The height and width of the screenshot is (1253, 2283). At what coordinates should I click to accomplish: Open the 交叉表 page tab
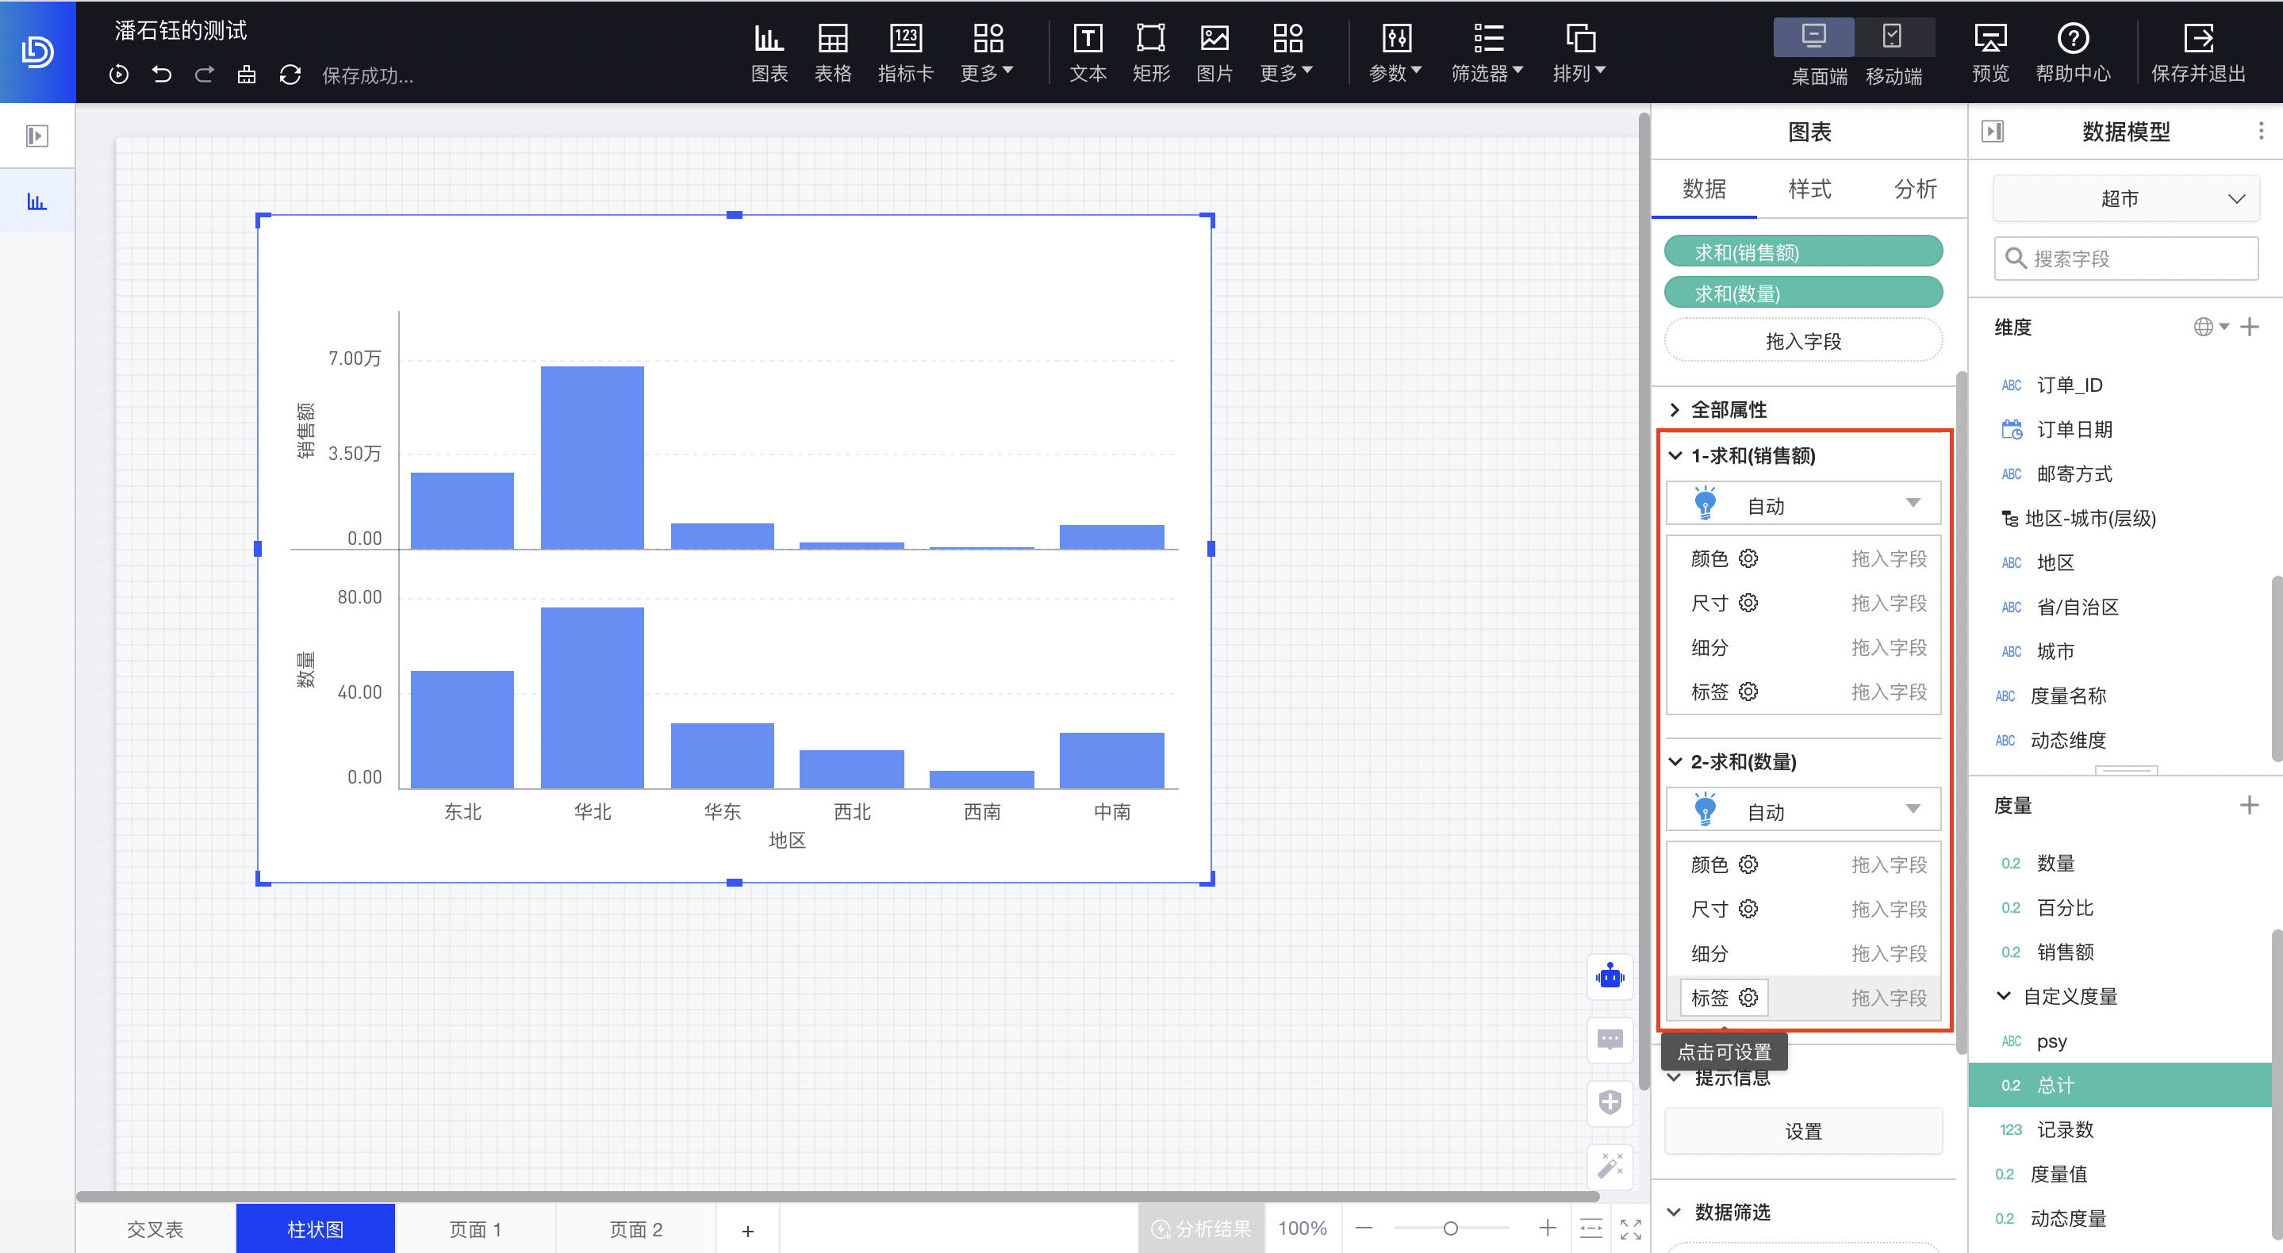coord(155,1229)
